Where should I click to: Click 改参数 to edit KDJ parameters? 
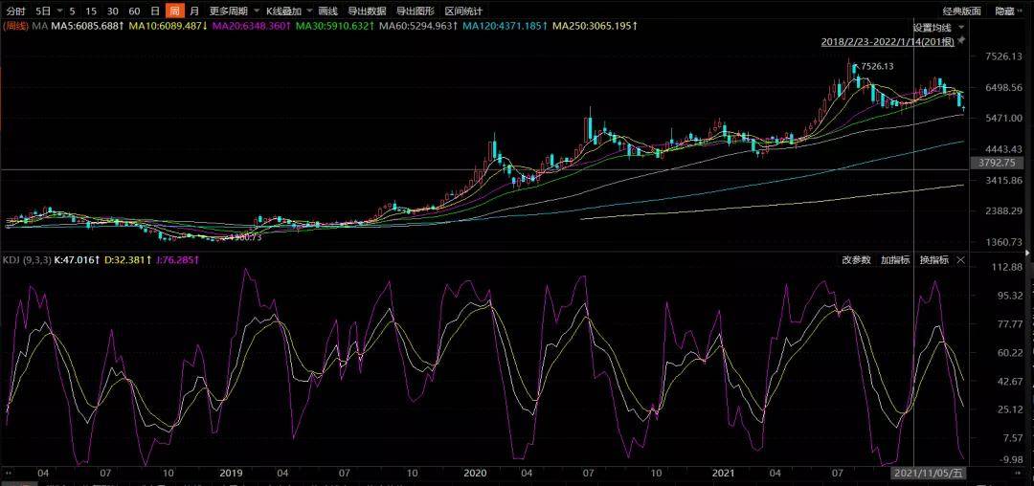click(856, 260)
